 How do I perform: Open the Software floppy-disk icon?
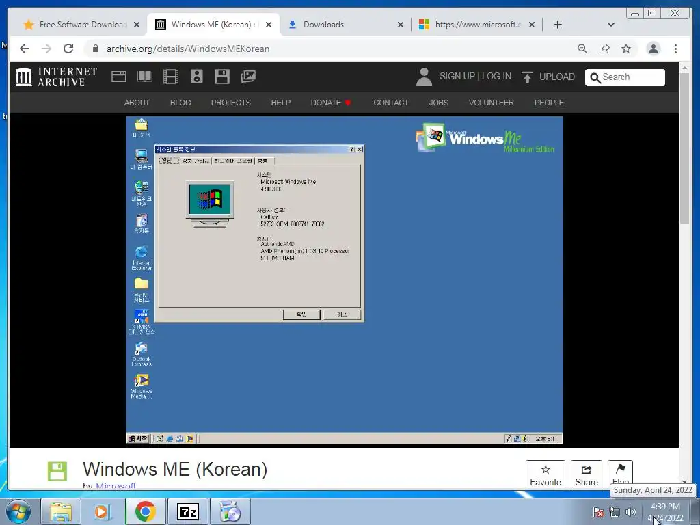222,77
